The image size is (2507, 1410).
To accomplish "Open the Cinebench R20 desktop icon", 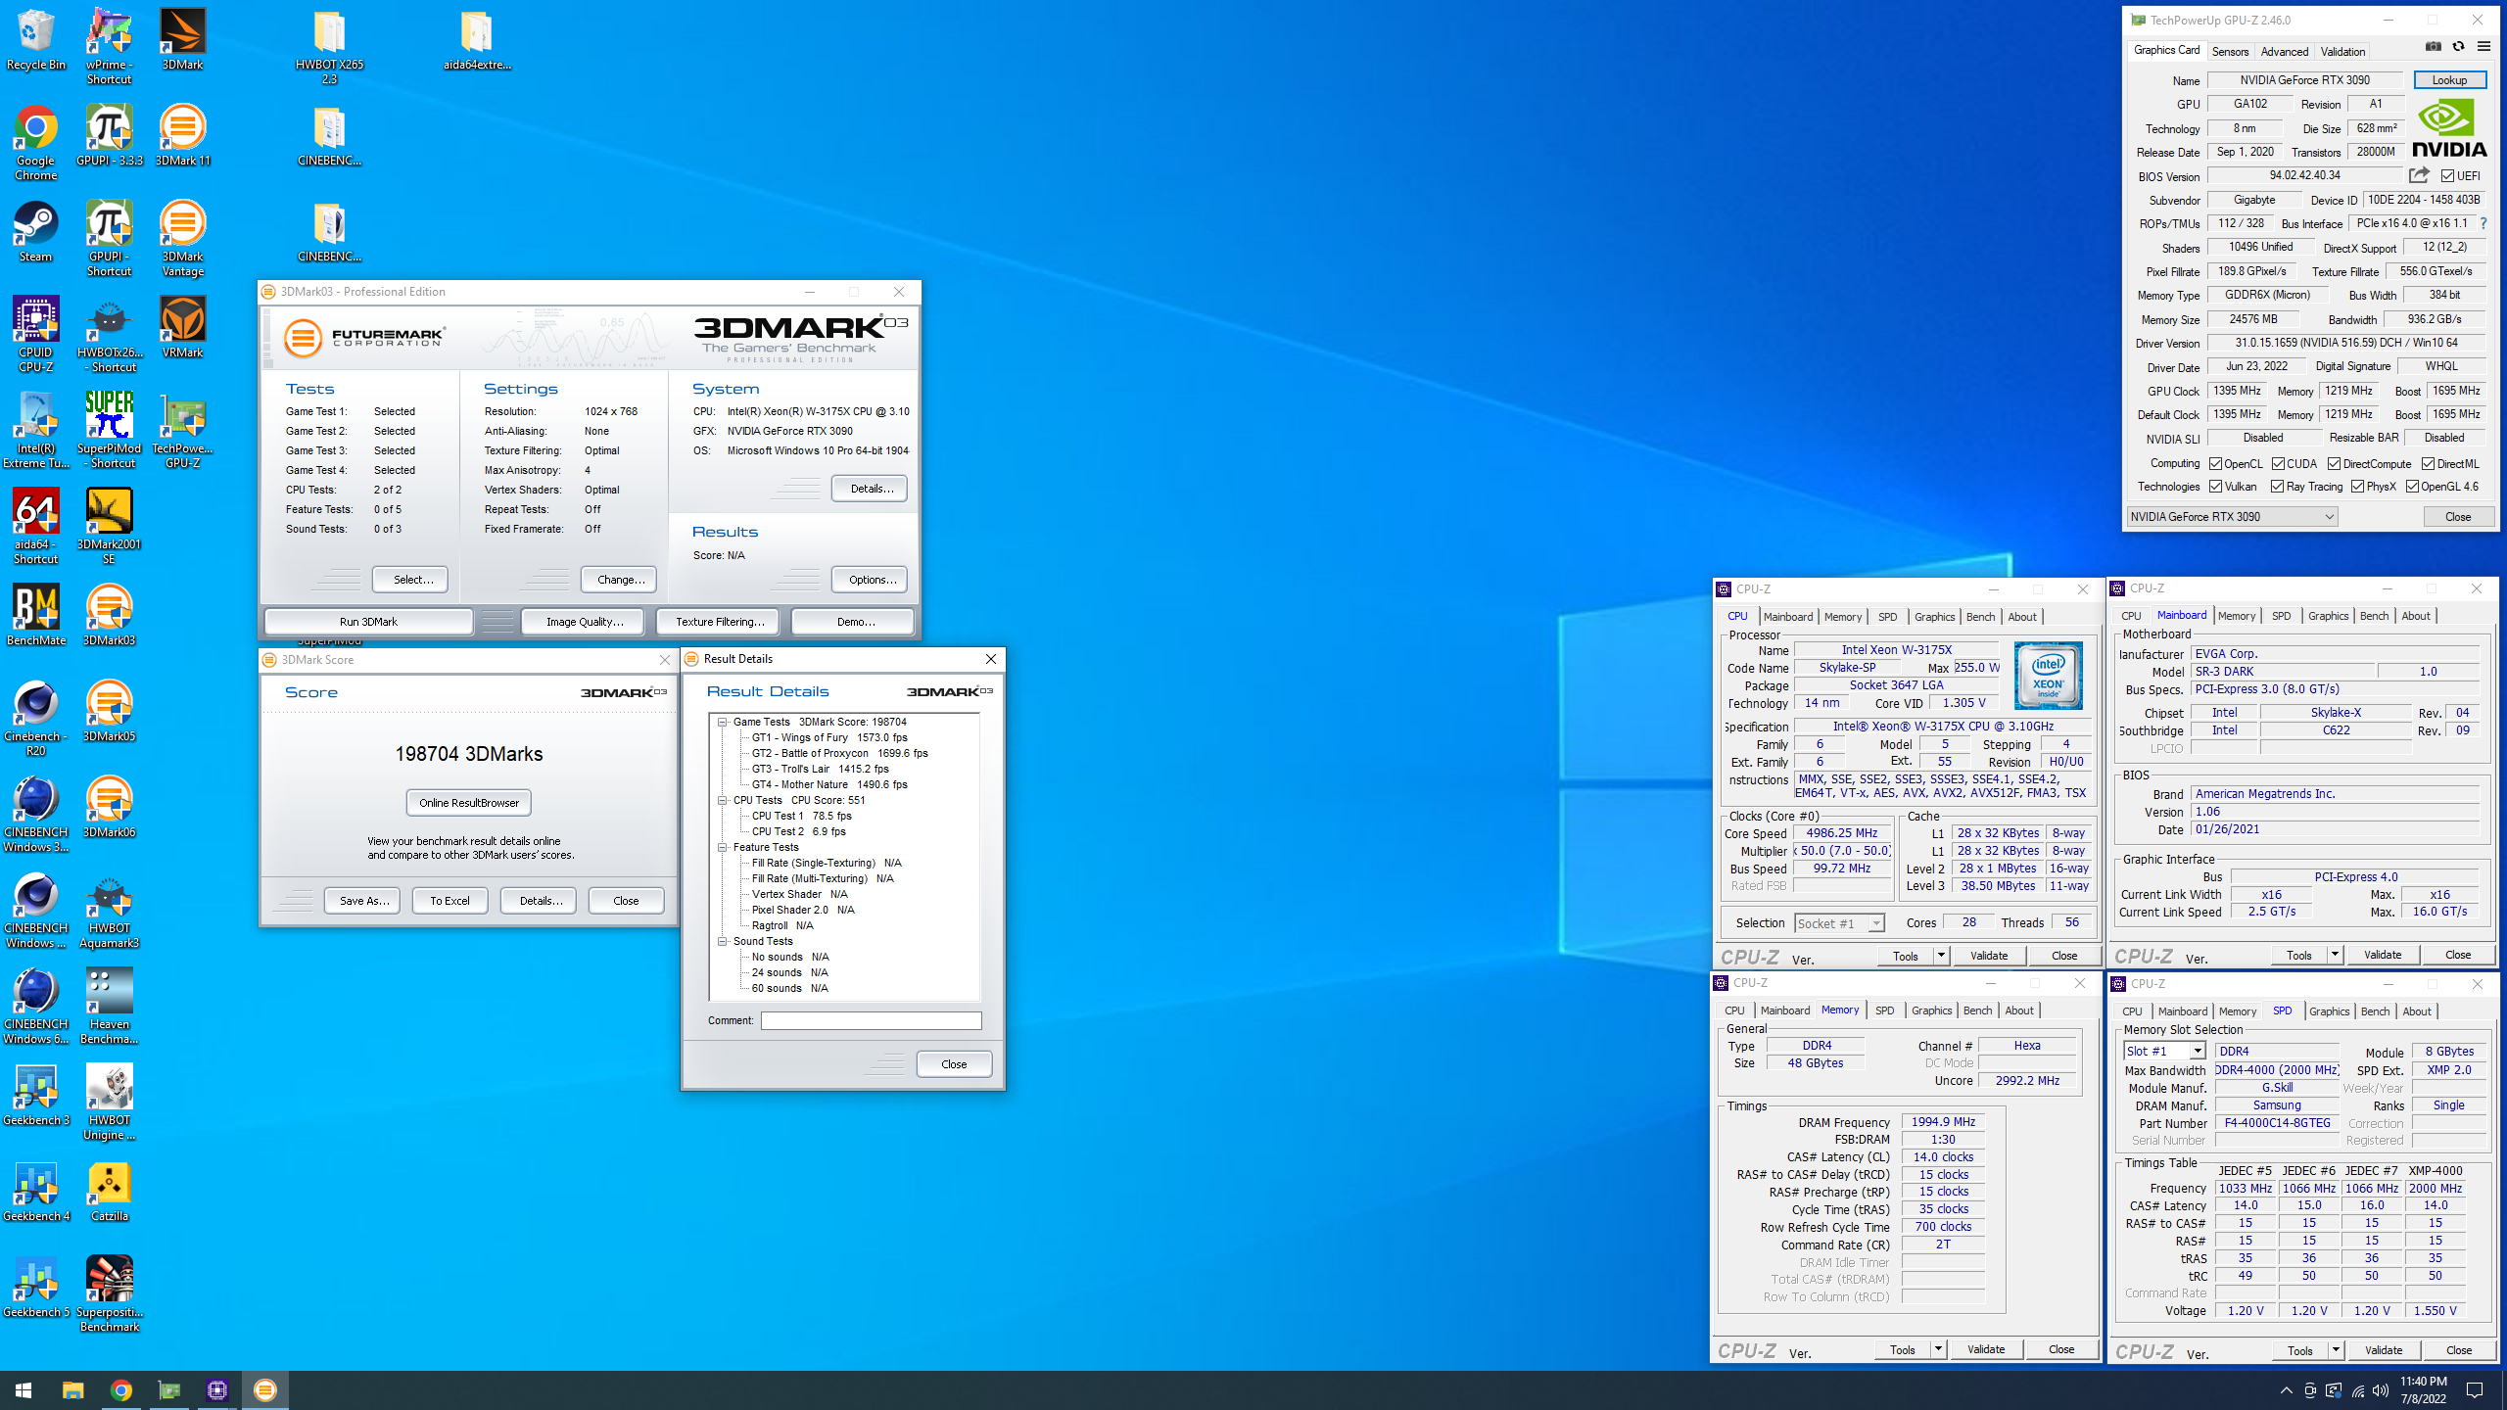I will coord(35,719).
